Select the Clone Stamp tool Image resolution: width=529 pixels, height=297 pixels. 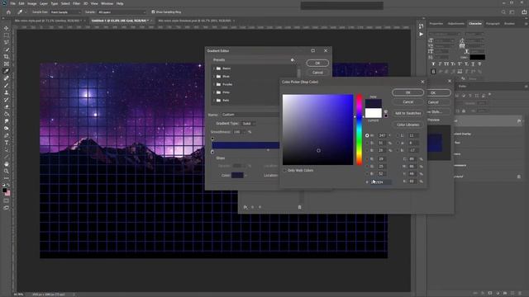[x=6, y=92]
